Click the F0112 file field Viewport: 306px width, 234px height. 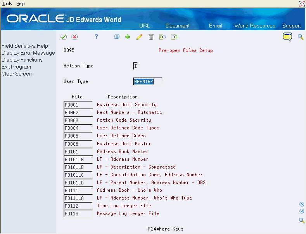(78, 206)
